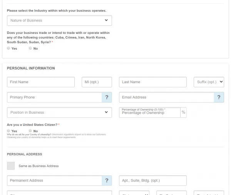Open the Position in Business dropdown

point(59,113)
